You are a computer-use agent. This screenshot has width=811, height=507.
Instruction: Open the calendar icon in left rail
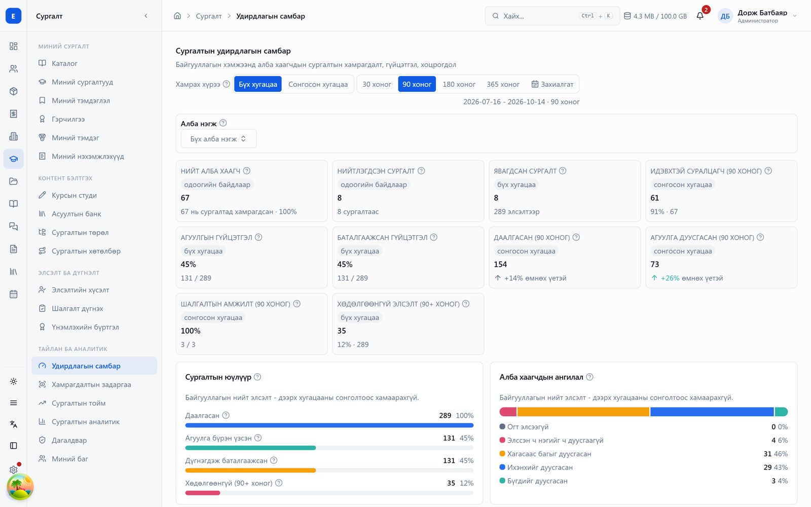pyautogui.click(x=14, y=294)
